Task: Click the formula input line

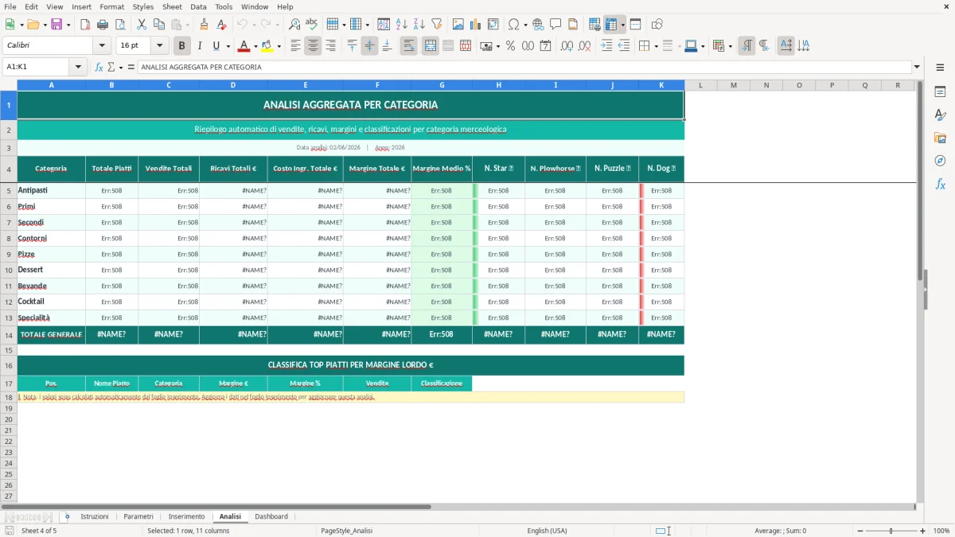Action: pyautogui.click(x=524, y=67)
